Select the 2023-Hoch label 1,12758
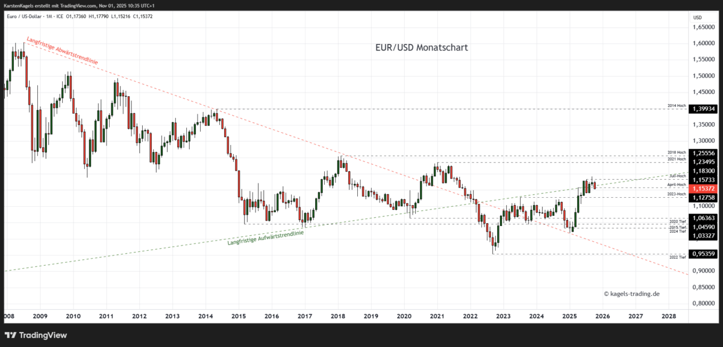 tap(703, 196)
